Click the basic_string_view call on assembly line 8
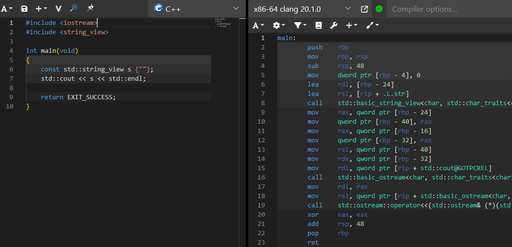 pyautogui.click(x=409, y=103)
